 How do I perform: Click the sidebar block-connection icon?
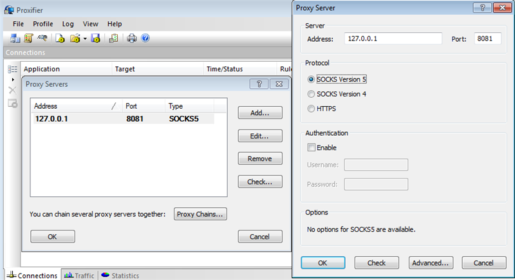[x=12, y=104]
